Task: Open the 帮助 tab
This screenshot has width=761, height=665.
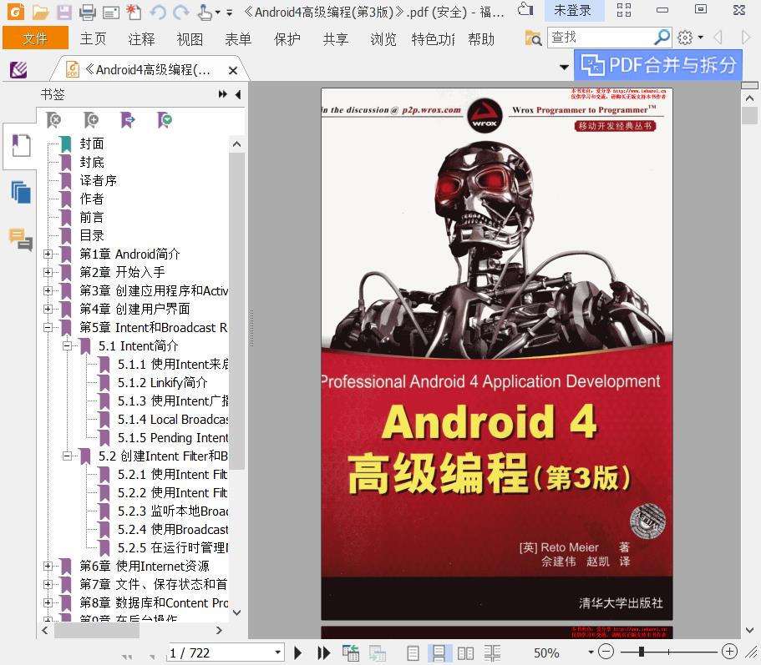Action: click(481, 38)
